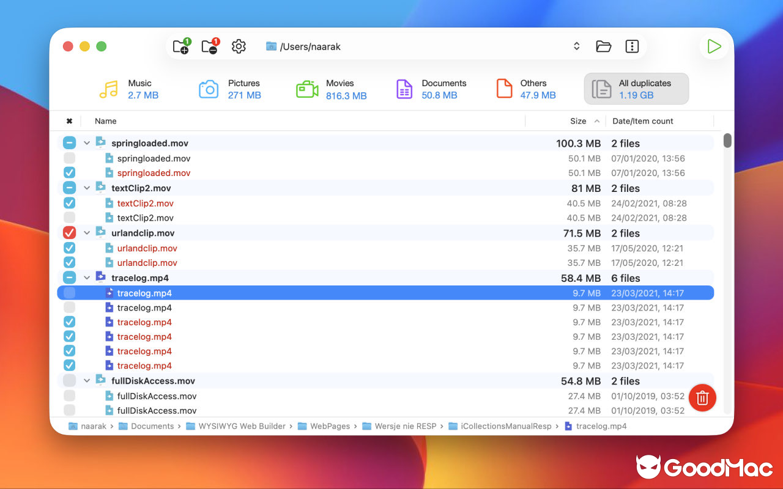
Task: Check the fullDiskAccess.mov group checkbox
Action: pos(69,381)
